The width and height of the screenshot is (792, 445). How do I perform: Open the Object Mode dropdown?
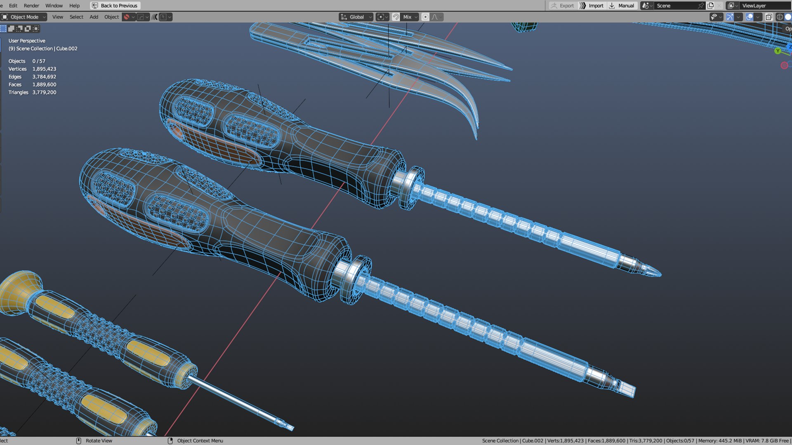pyautogui.click(x=24, y=17)
